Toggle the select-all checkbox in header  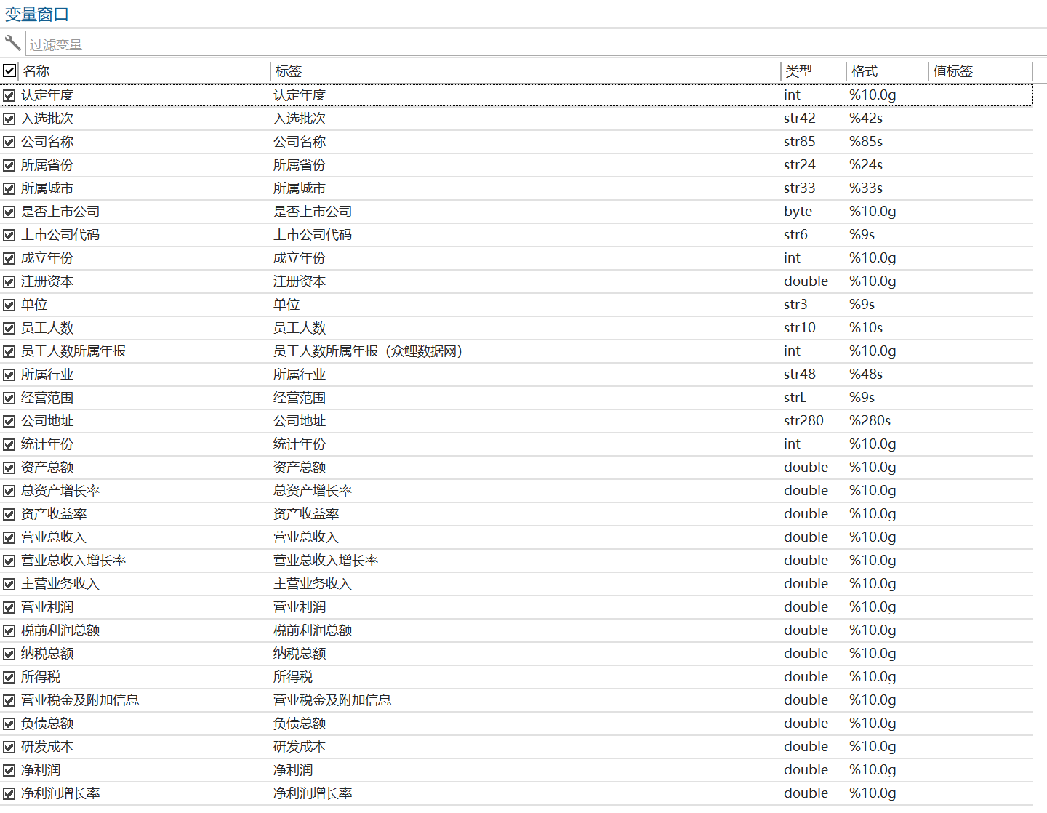tap(9, 71)
